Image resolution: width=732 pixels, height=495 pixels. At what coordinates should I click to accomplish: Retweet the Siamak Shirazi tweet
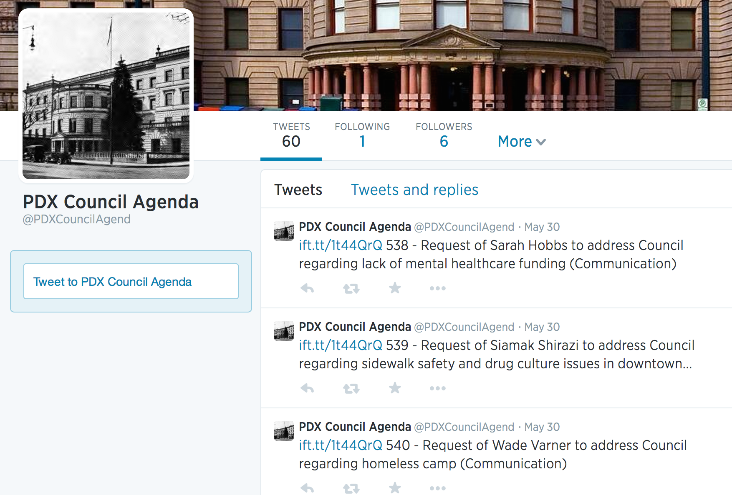[351, 388]
